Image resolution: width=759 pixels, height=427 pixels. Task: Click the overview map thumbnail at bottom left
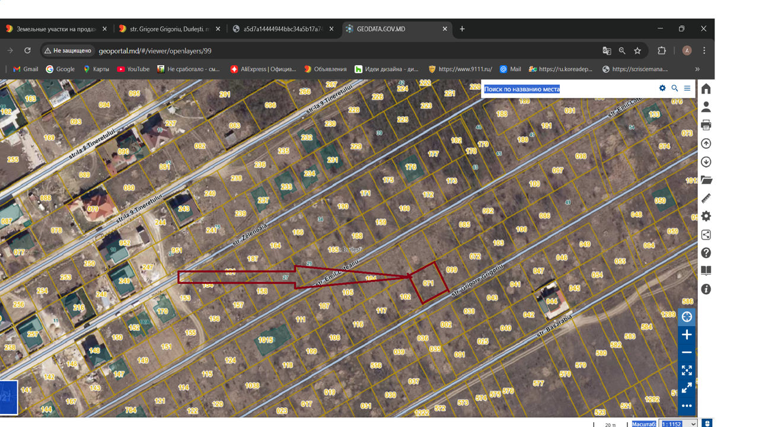click(x=8, y=397)
